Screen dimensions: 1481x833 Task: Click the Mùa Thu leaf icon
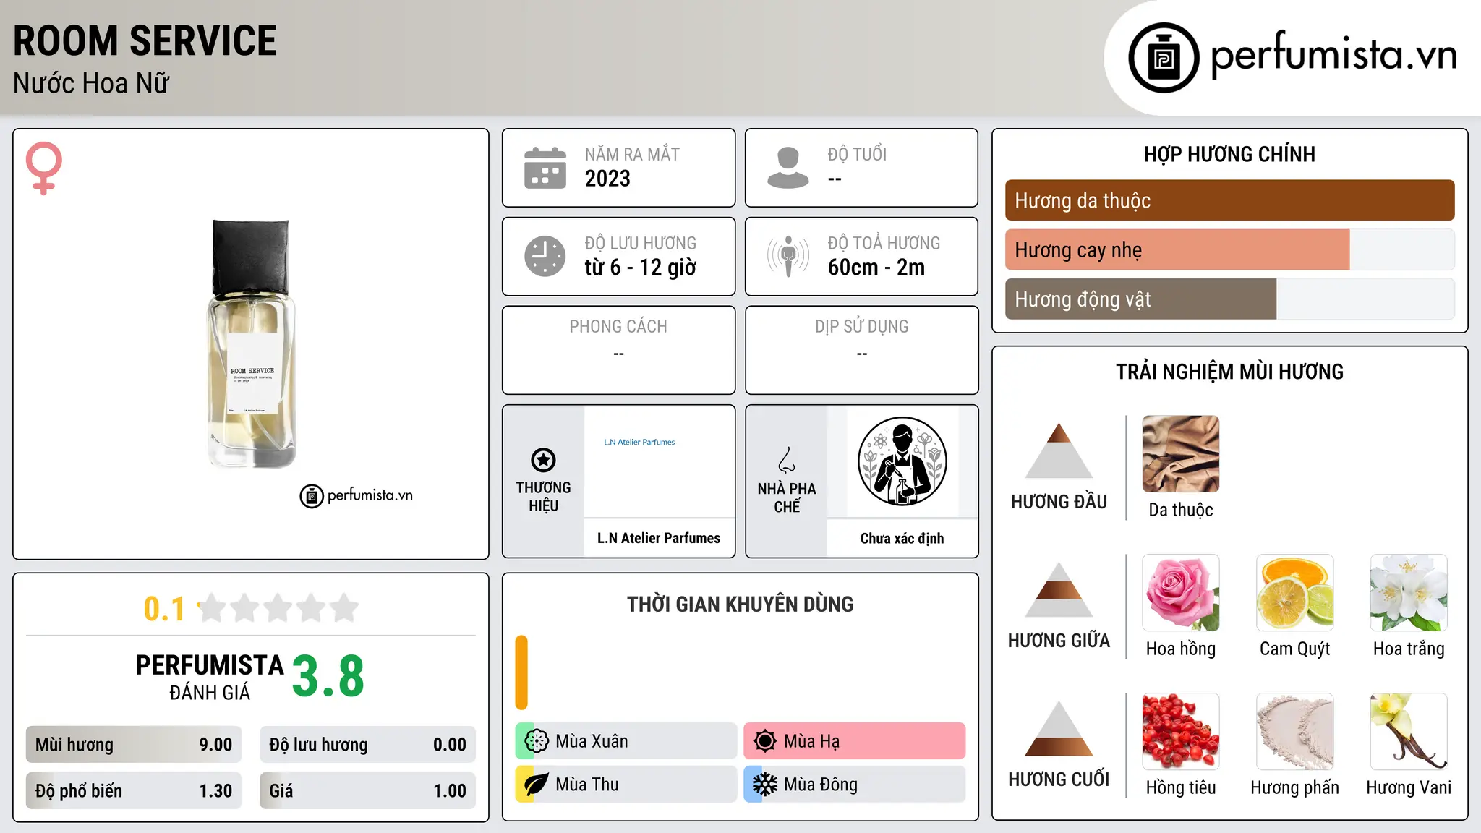pos(537,785)
